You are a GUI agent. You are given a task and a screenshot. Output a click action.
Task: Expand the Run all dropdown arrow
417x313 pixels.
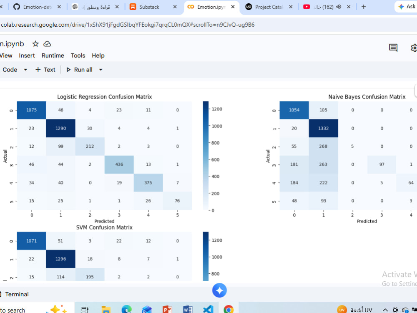point(100,70)
